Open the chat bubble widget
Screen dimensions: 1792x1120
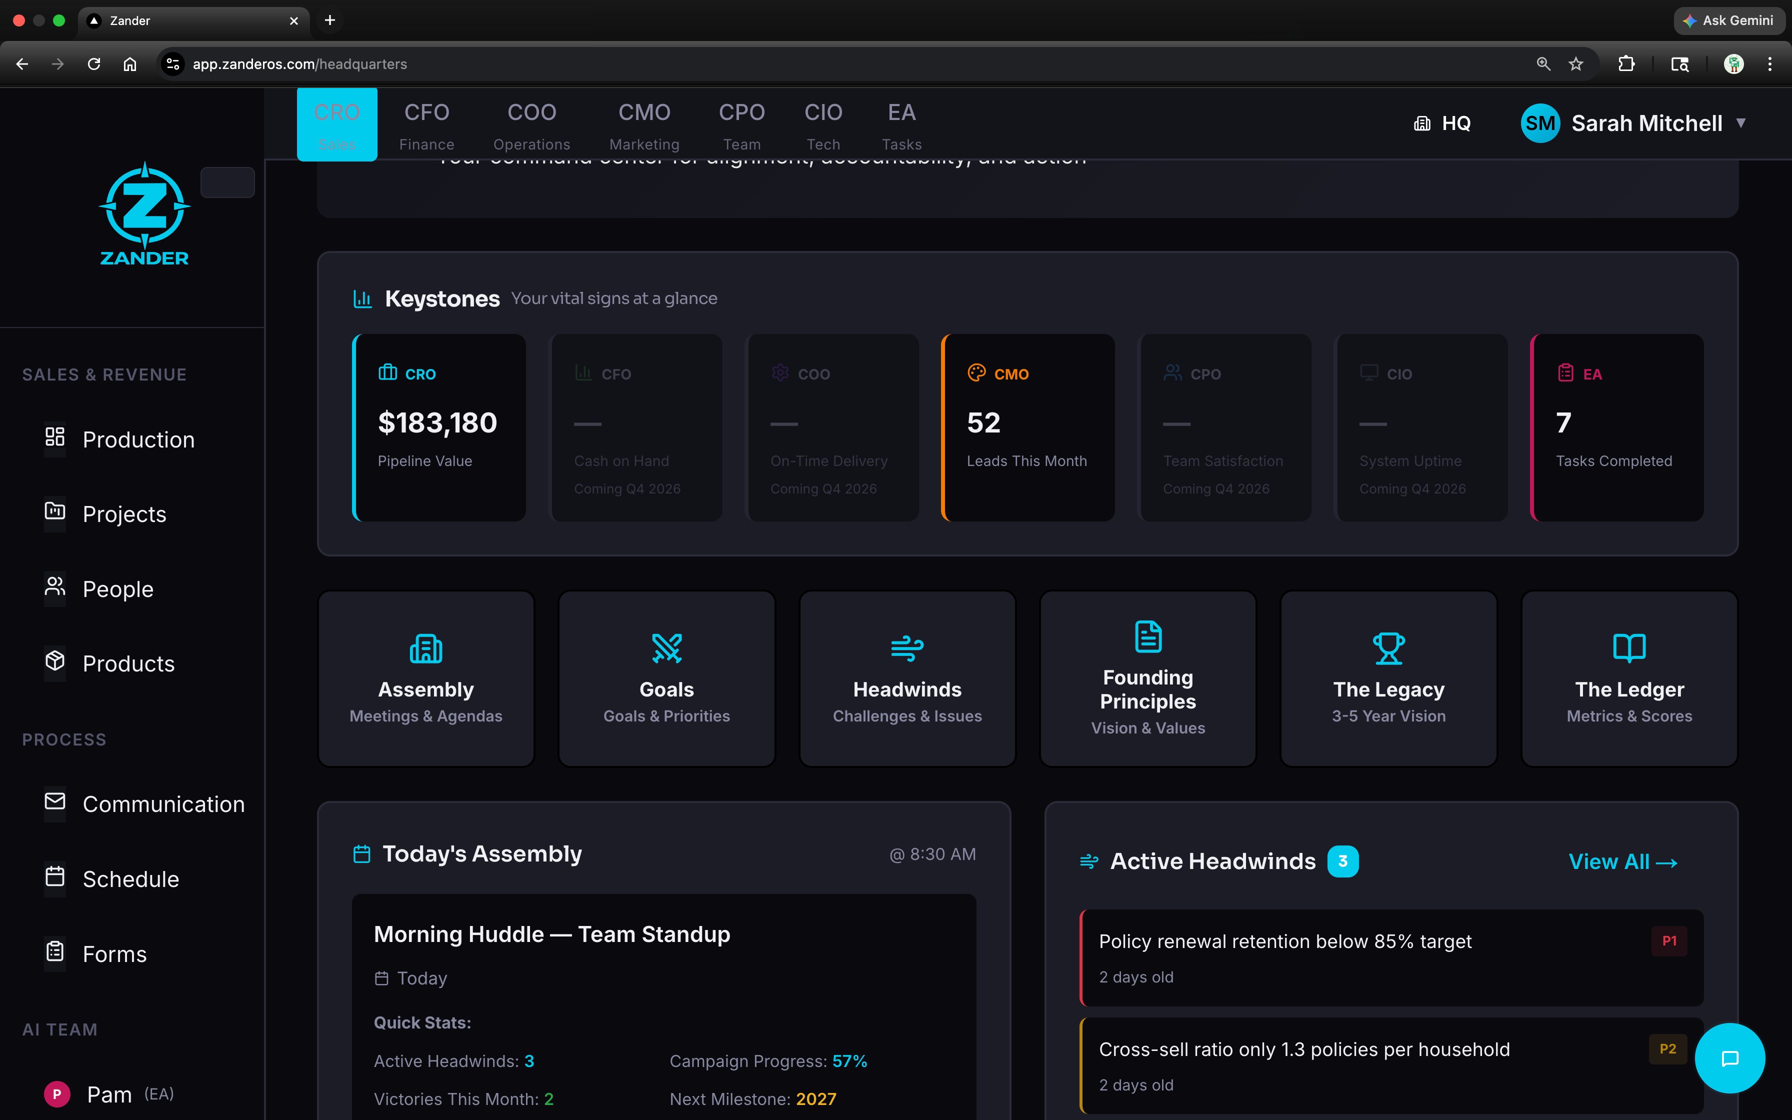(x=1730, y=1058)
